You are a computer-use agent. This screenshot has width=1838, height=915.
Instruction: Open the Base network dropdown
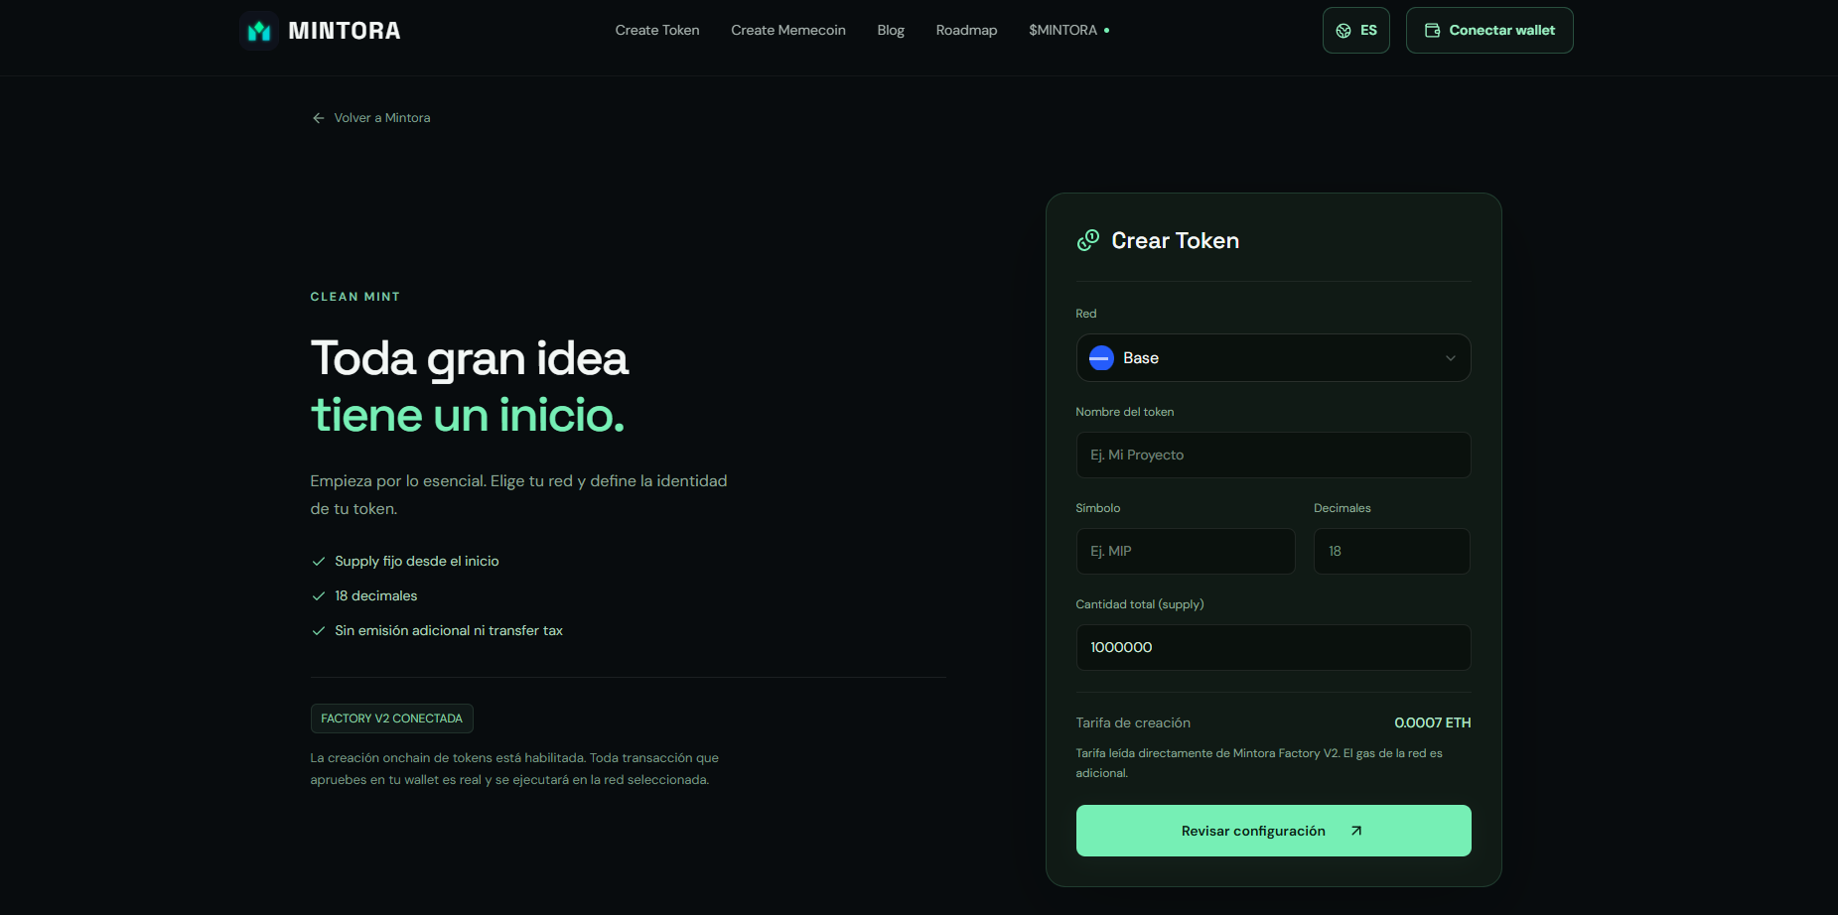pos(1273,358)
